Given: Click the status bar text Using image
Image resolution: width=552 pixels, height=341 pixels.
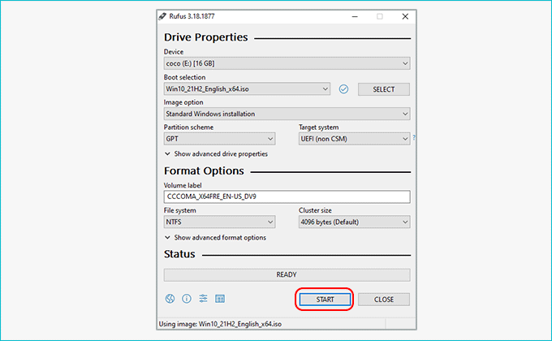Looking at the screenshot, I should (220, 324).
